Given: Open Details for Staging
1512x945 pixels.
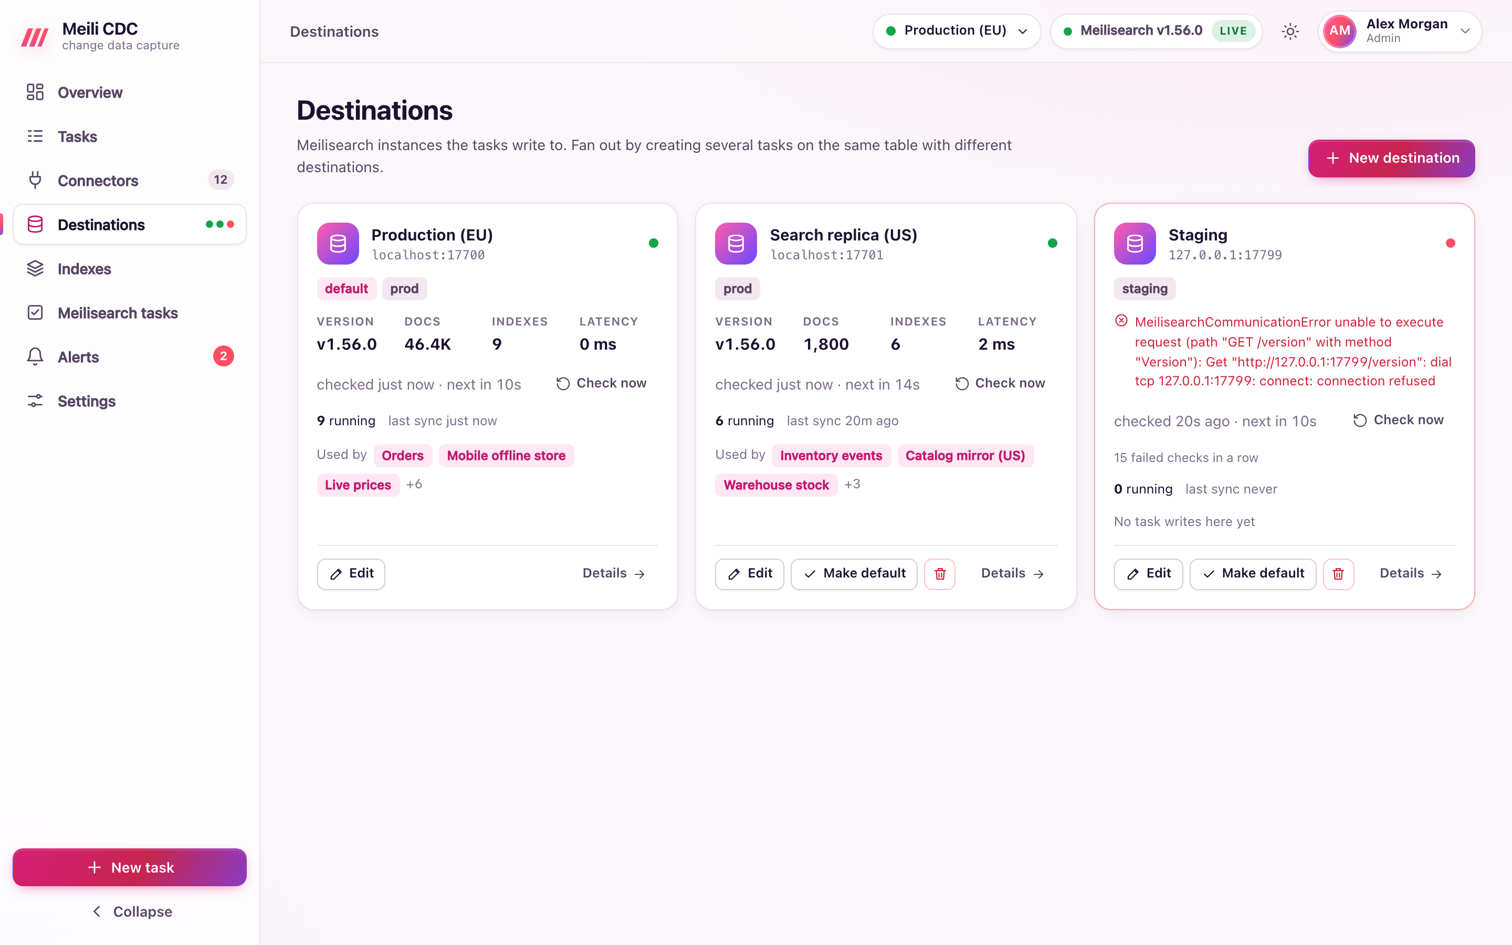Looking at the screenshot, I should pyautogui.click(x=1411, y=574).
